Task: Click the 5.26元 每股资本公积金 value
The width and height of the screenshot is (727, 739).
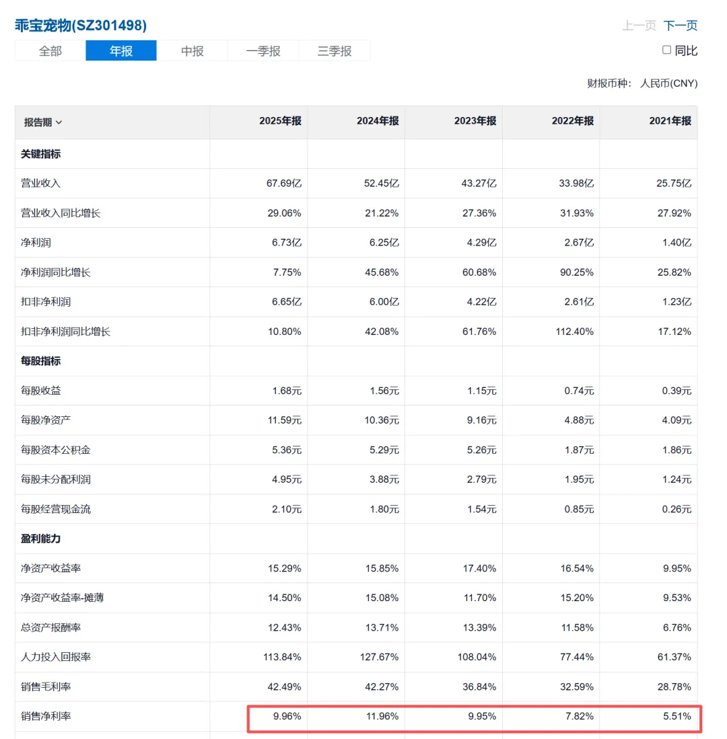Action: click(x=482, y=450)
